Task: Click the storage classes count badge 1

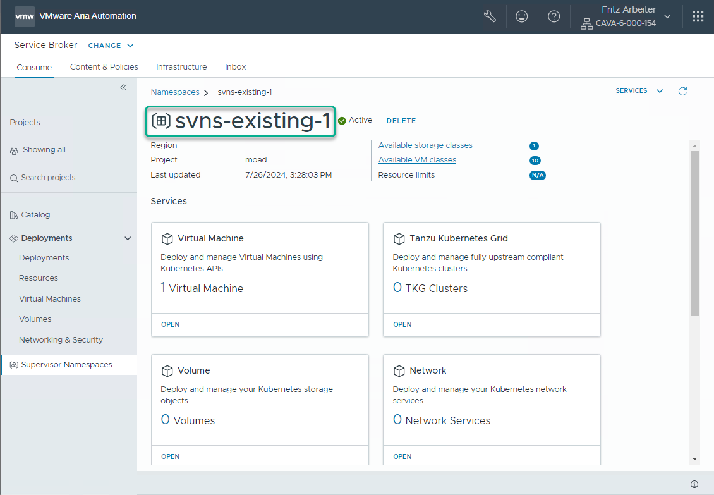Action: 534,146
